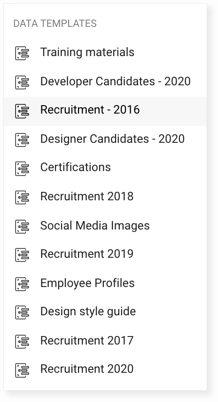
Task: Select Training materials from data templates
Action: pyautogui.click(x=87, y=52)
